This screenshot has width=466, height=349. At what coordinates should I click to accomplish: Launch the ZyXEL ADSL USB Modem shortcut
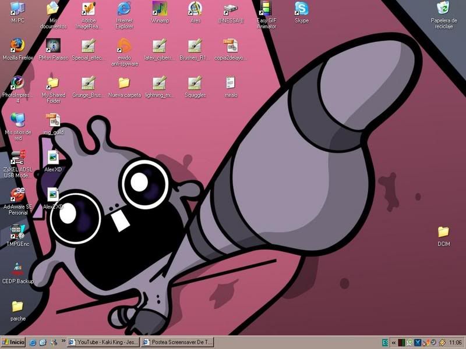18,164
